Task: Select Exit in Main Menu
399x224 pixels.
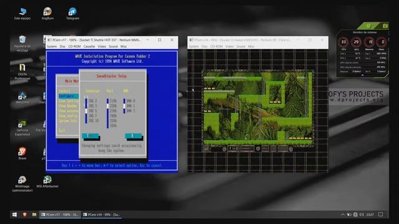Action: [x=62, y=131]
